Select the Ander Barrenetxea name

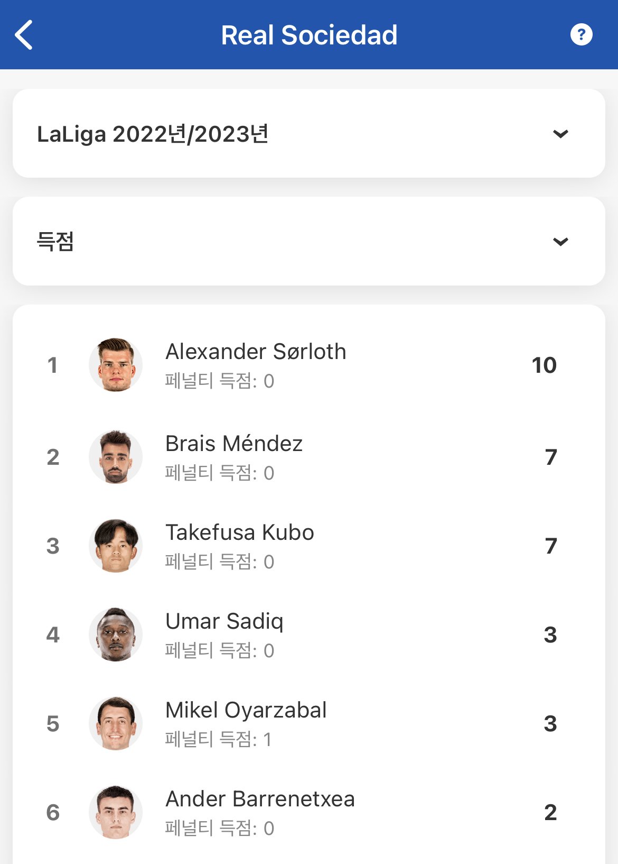[260, 799]
